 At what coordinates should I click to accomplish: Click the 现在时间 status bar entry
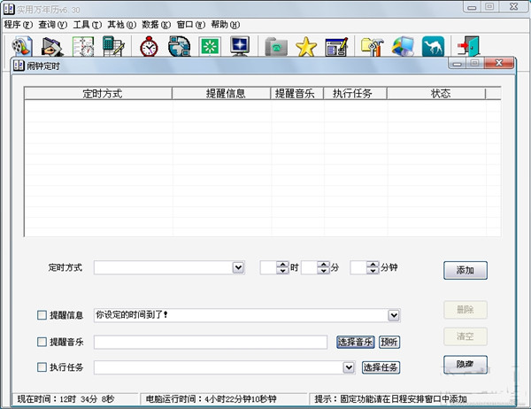point(75,399)
